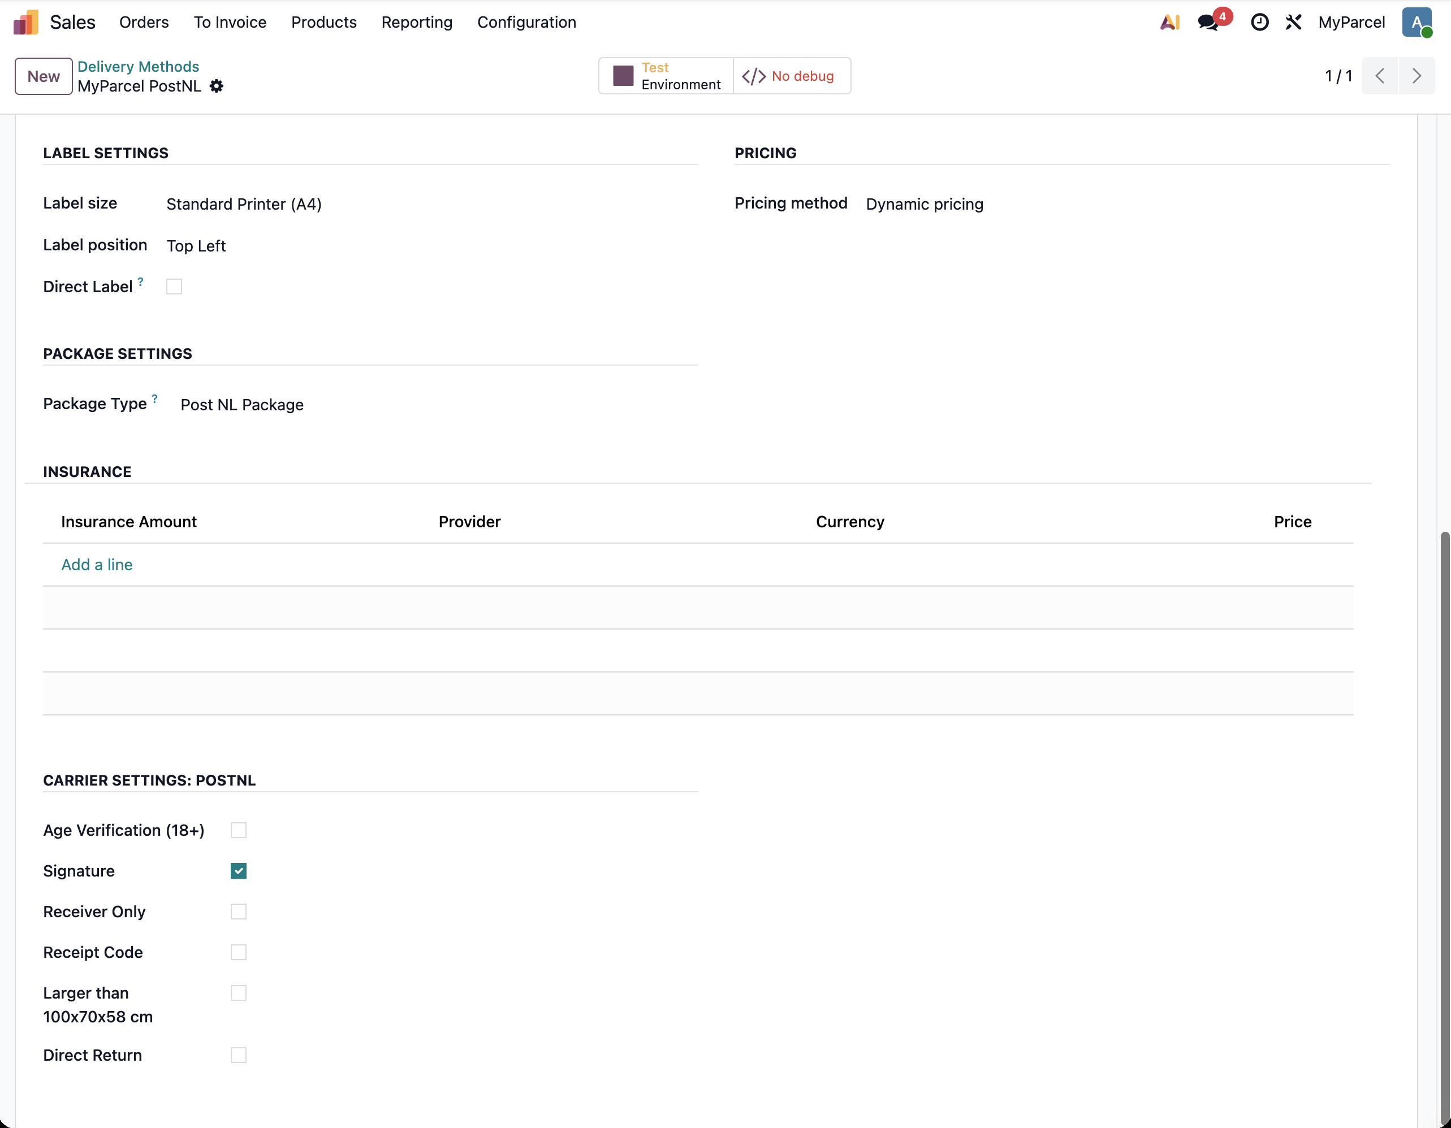Click Add a line in Insurance
The image size is (1451, 1128).
point(97,565)
